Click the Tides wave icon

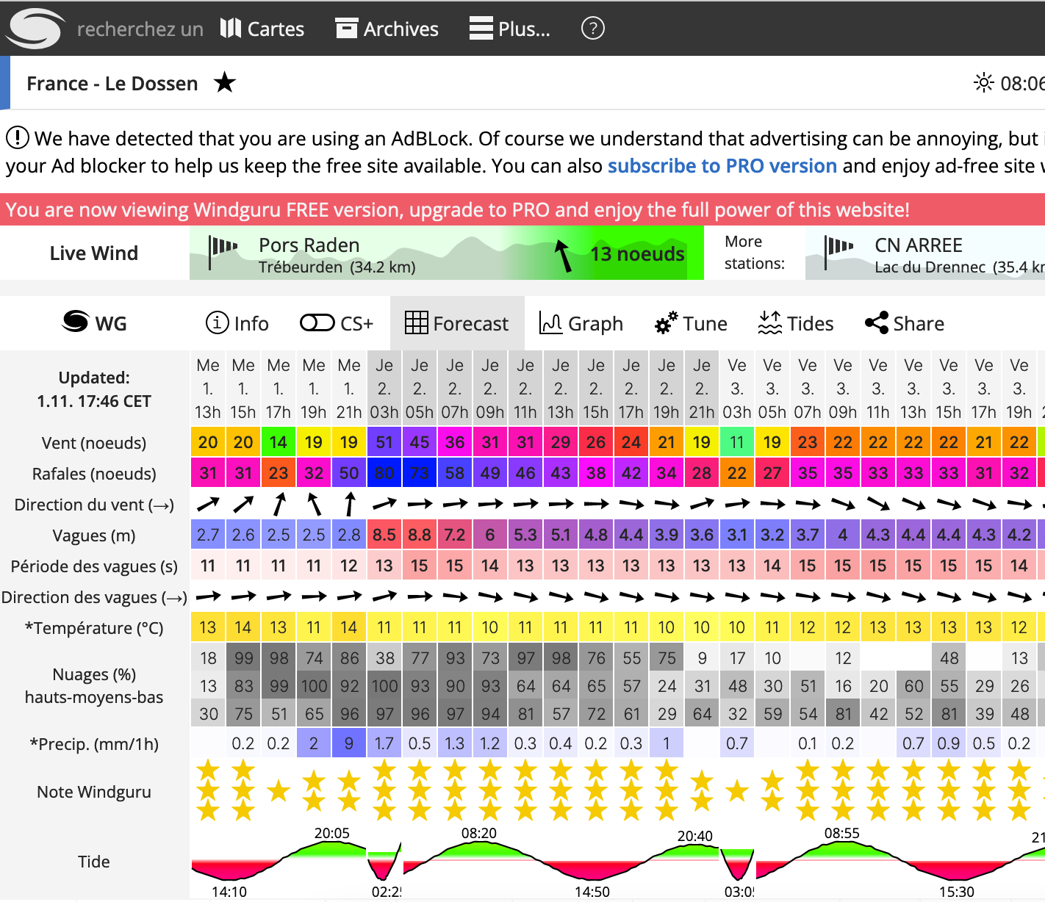coord(770,322)
